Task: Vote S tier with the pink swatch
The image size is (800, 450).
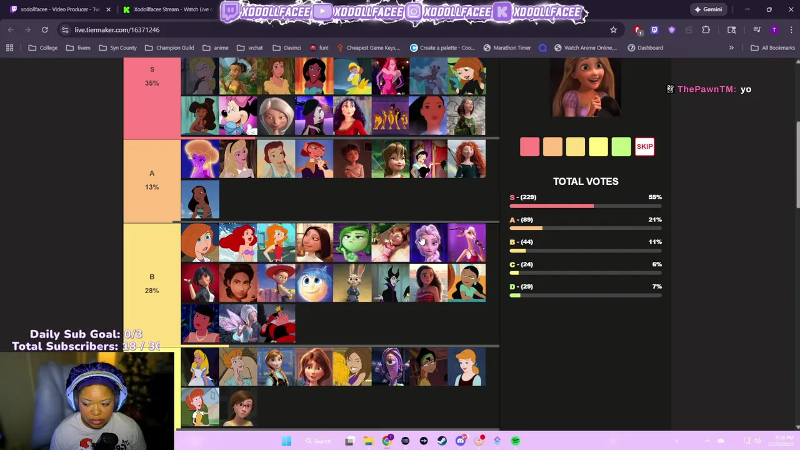Action: (x=529, y=147)
